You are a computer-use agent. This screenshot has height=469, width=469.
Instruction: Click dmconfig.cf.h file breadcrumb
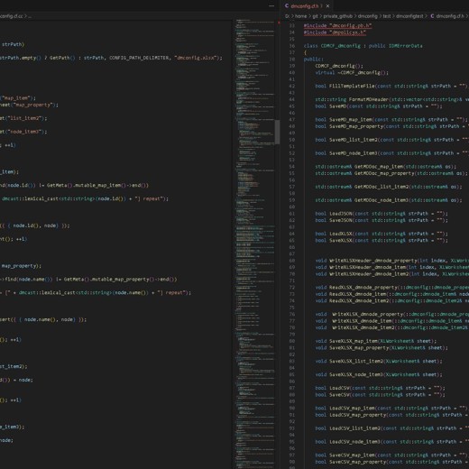(x=450, y=16)
